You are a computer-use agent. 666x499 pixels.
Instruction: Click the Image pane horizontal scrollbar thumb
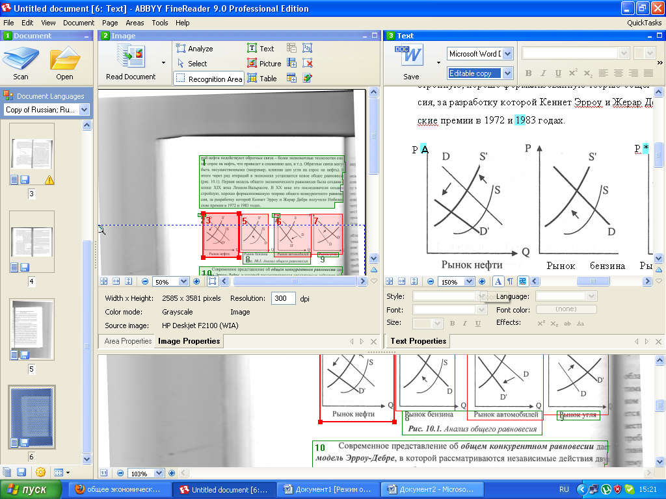pyautogui.click(x=294, y=281)
